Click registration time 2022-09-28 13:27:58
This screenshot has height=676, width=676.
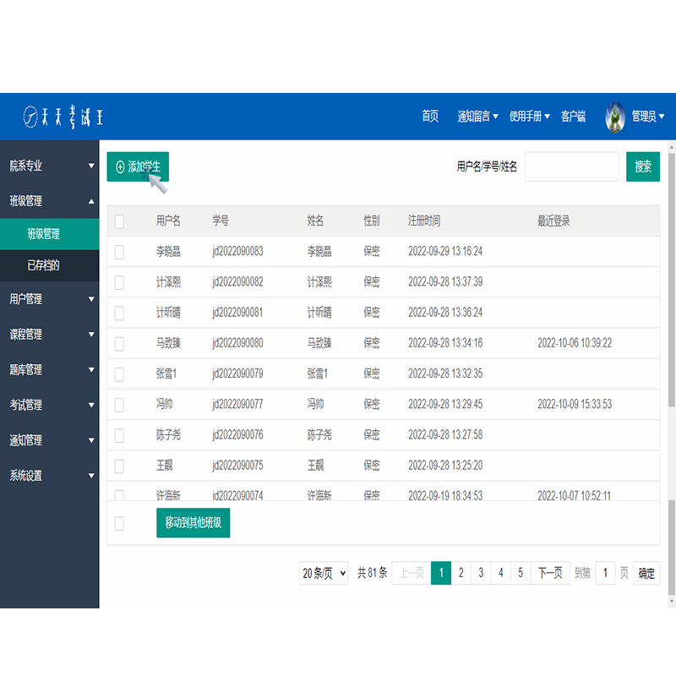[445, 435]
